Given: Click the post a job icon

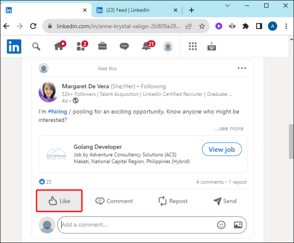Looking at the screenshot, I should pos(211,46).
